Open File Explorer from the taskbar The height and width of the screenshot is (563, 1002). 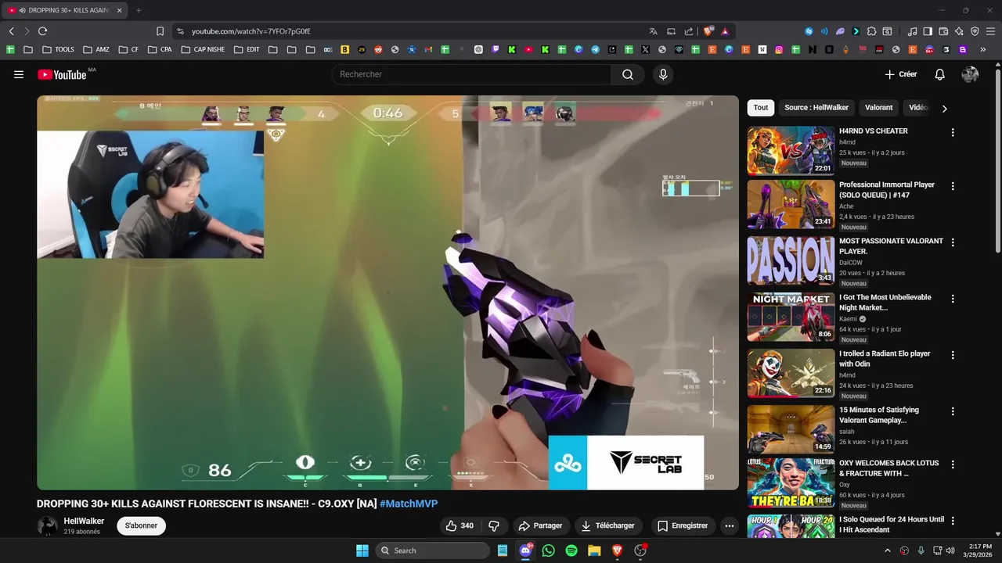[x=594, y=550]
